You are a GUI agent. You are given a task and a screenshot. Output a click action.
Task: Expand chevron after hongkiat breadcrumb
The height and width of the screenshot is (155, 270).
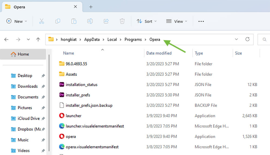[80, 40]
